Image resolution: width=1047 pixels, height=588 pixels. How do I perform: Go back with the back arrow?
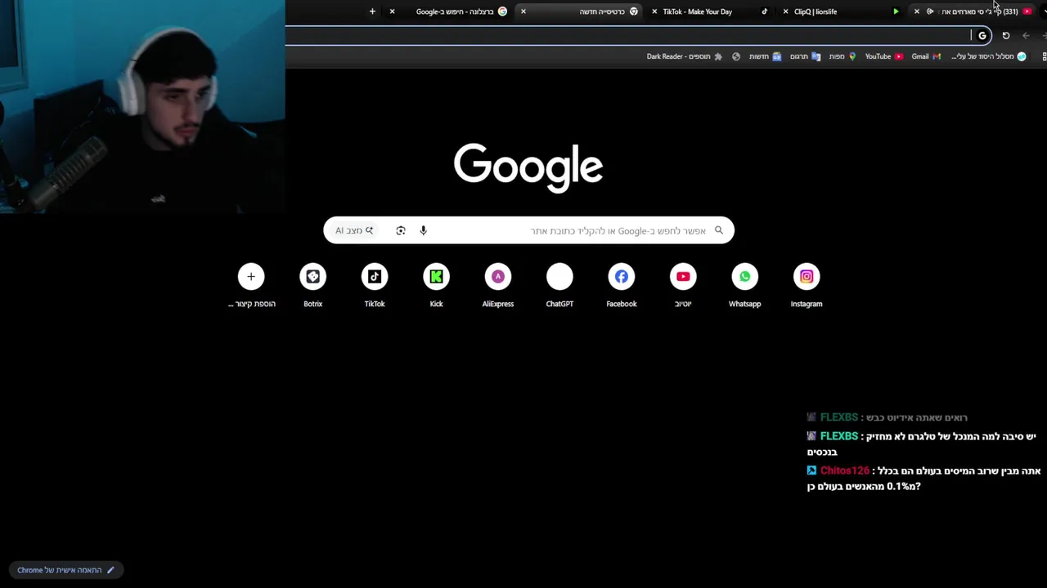point(1027,35)
